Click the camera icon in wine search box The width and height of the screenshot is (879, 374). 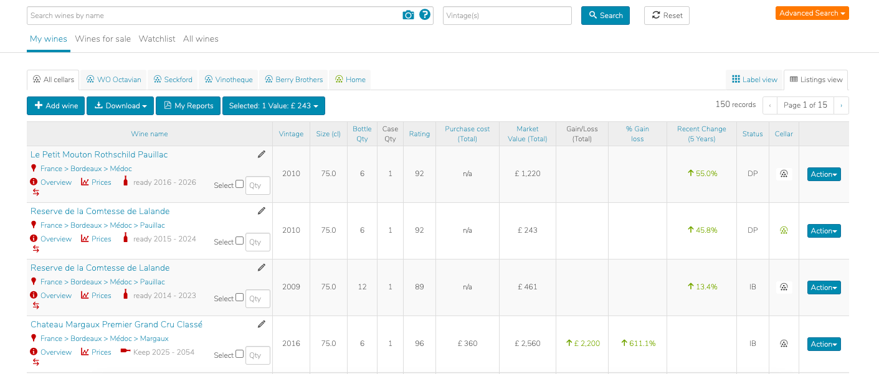(408, 15)
